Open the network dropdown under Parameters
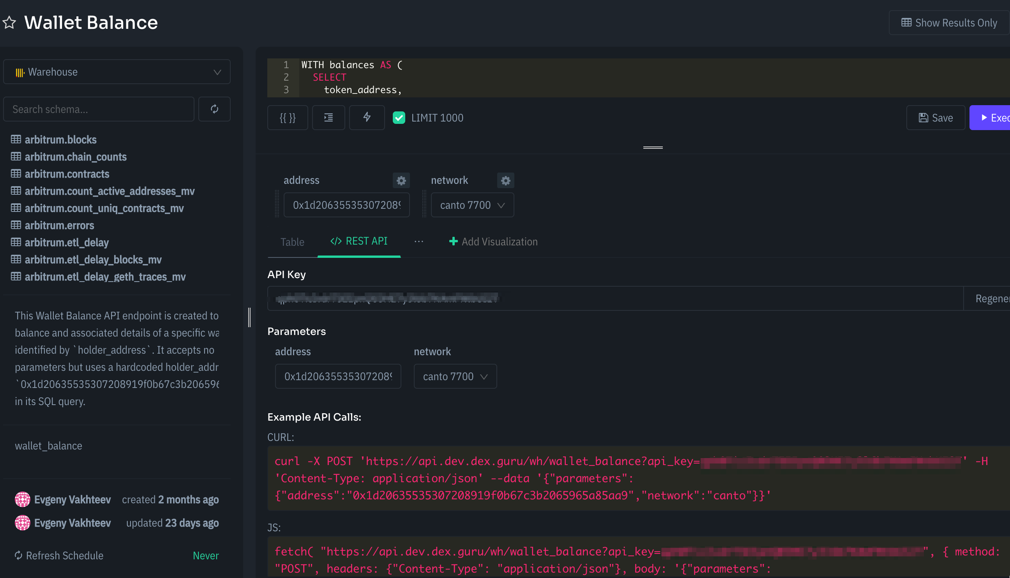 455,376
